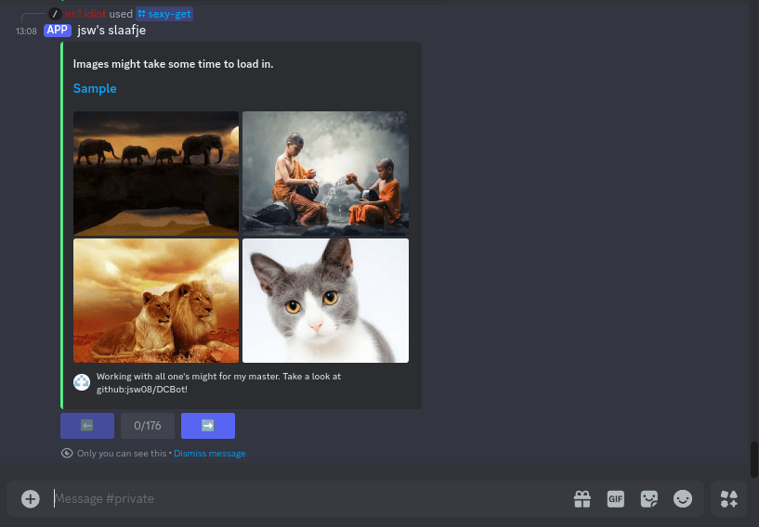
Task: Open the apps launcher icon
Action: click(x=728, y=499)
